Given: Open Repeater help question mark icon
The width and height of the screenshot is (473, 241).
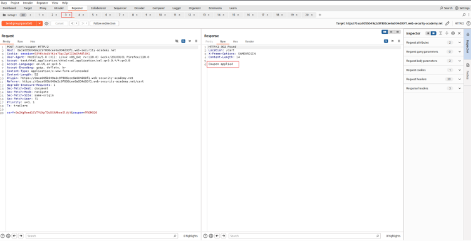Looking at the screenshot, I should click(469, 23).
